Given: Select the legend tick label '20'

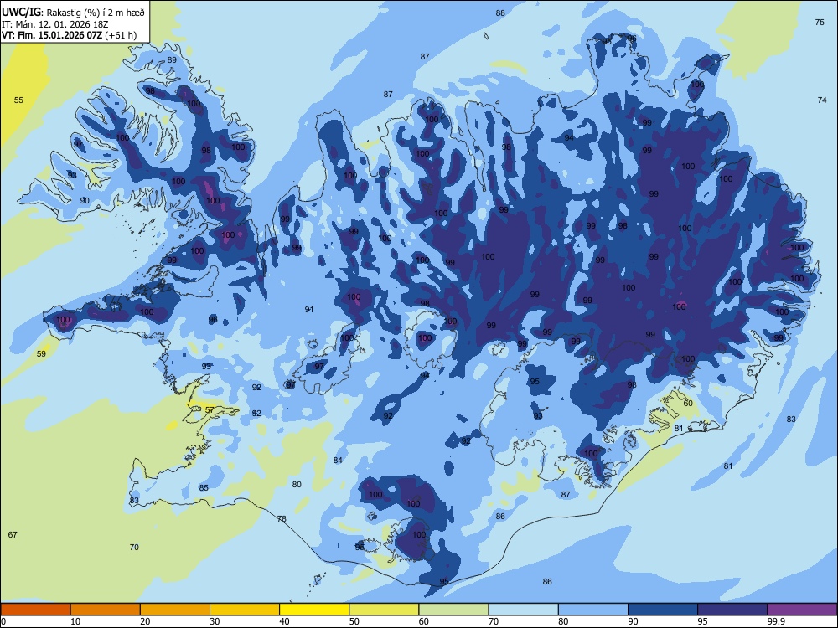Looking at the screenshot, I should pos(145,621).
